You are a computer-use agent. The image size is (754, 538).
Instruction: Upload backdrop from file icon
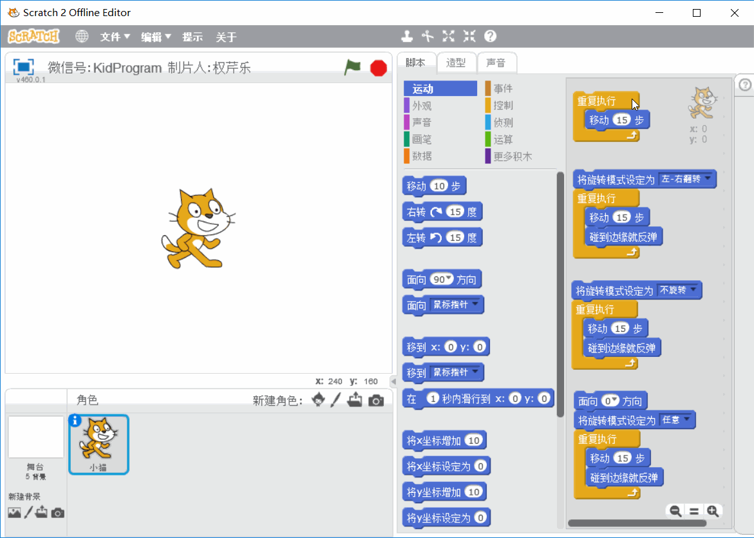(x=41, y=512)
